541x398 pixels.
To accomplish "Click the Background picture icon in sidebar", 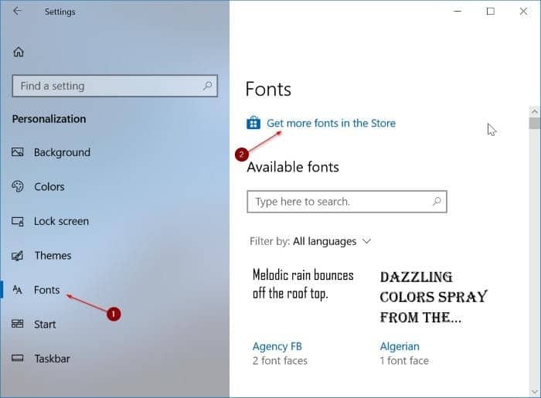I will point(17,151).
